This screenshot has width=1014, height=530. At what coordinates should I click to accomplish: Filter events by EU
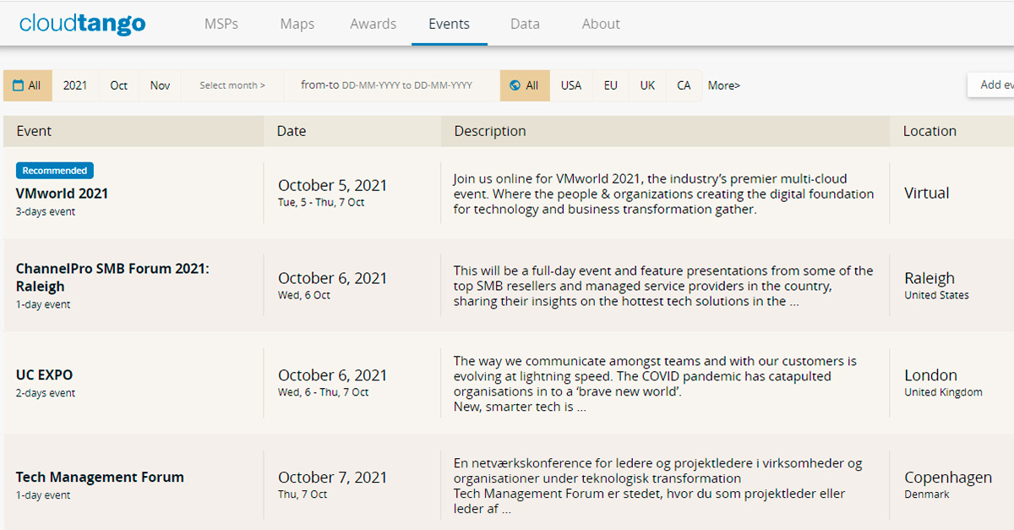tap(611, 85)
